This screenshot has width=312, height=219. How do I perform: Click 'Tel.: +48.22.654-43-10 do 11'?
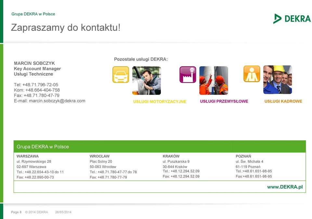(x=40, y=172)
